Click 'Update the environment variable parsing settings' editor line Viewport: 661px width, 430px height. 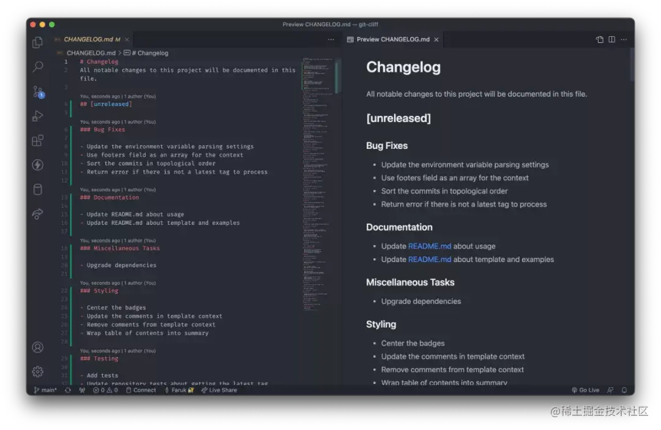(167, 146)
